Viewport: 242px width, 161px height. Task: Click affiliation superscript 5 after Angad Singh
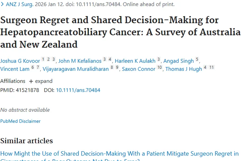[197, 59]
